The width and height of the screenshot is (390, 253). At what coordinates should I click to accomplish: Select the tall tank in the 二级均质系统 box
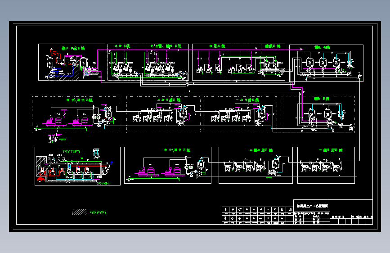coord(276,163)
